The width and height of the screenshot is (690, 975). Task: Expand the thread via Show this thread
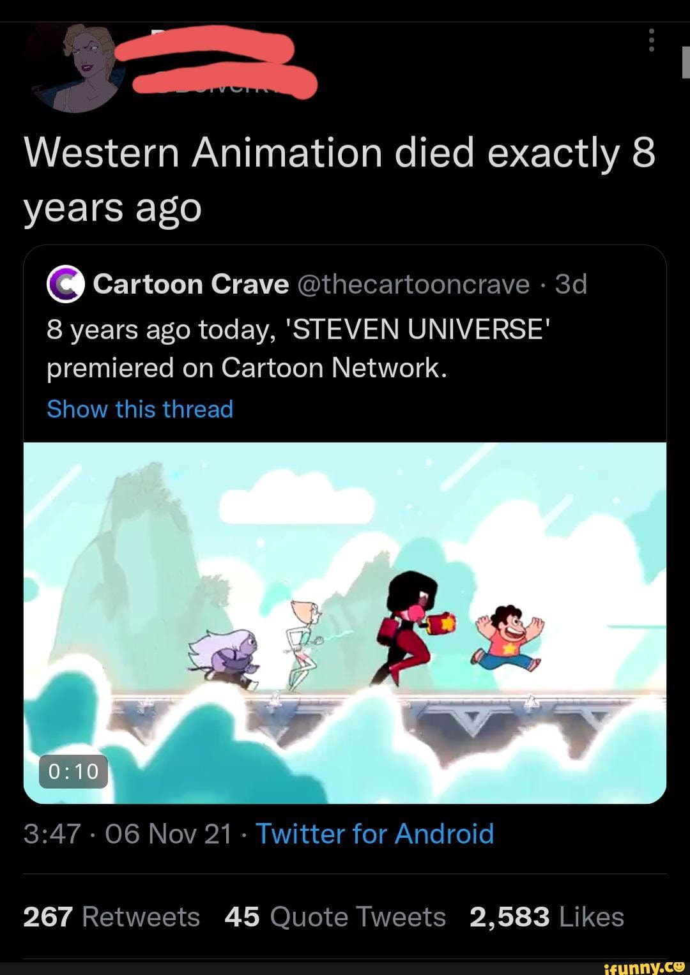point(139,409)
